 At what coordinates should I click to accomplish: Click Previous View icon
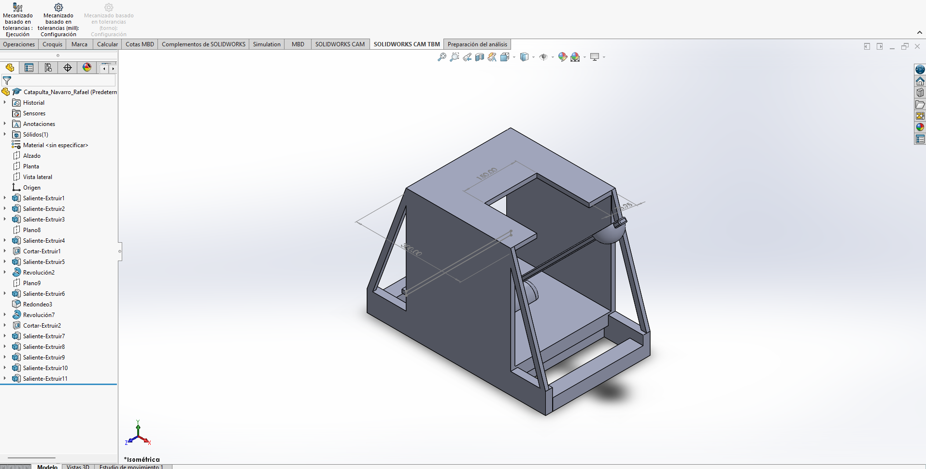click(x=467, y=57)
